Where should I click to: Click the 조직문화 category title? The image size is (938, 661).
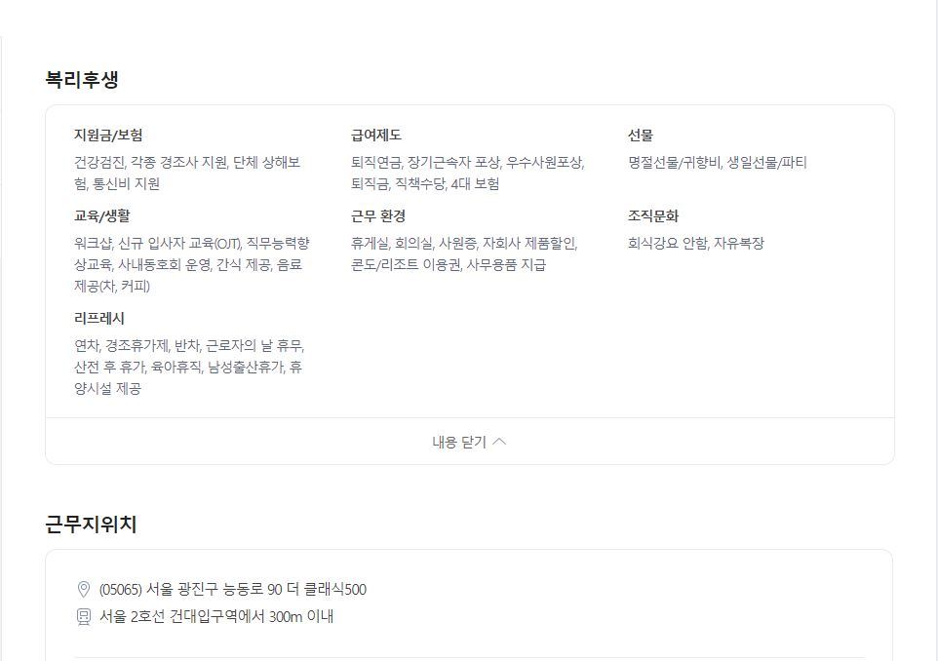(x=653, y=216)
